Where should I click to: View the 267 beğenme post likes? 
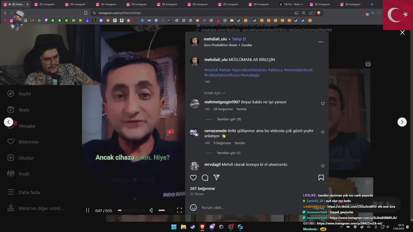(x=202, y=188)
